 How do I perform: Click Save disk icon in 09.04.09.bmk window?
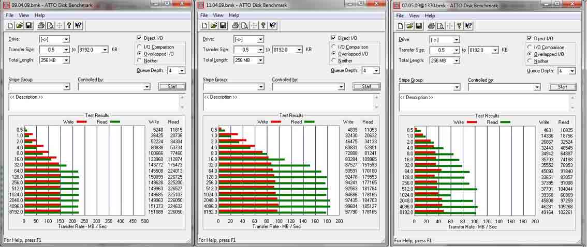(x=28, y=25)
